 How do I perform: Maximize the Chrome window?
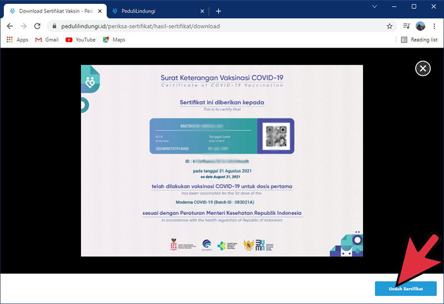(x=413, y=7)
